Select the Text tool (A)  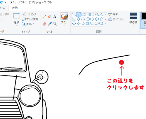[x=55, y=17]
